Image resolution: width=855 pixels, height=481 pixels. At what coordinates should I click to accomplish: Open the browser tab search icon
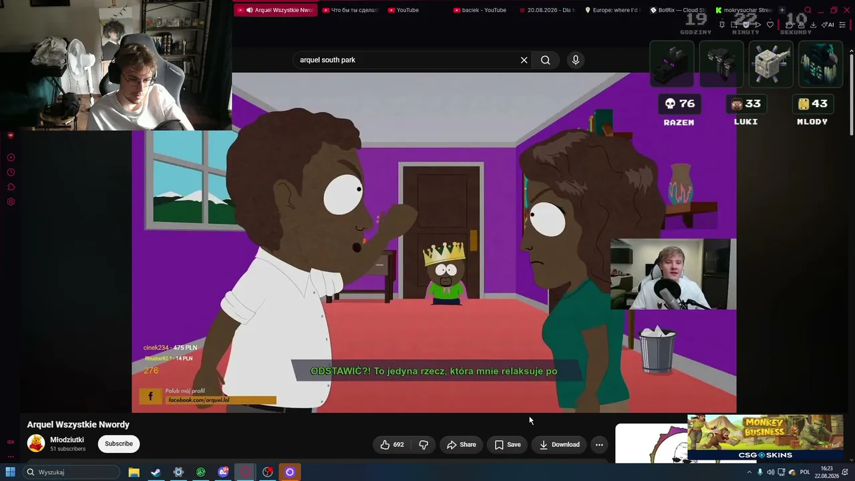click(808, 10)
